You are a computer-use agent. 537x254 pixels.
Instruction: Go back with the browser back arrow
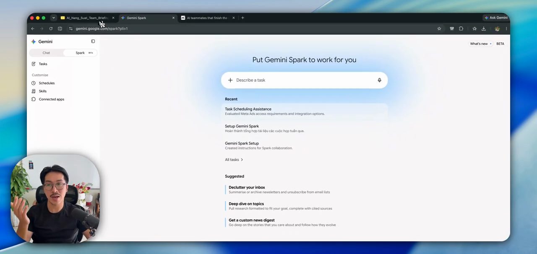click(x=33, y=29)
